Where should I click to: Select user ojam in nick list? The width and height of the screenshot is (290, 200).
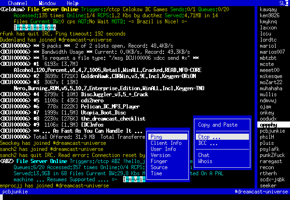pyautogui.click(x=265, y=107)
